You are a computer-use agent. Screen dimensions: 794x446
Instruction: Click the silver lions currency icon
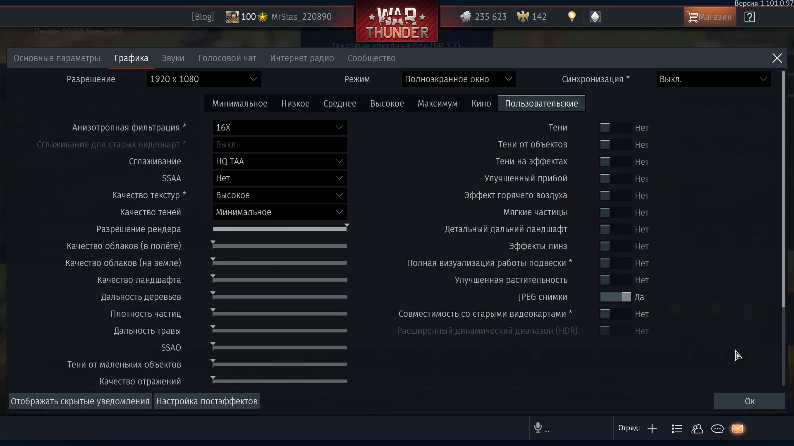(x=466, y=17)
